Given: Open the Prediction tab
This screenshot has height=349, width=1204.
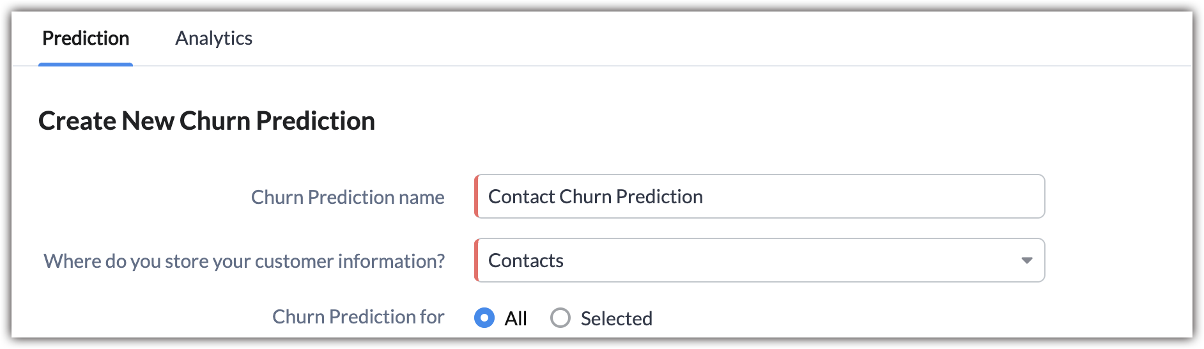Looking at the screenshot, I should click(x=86, y=38).
